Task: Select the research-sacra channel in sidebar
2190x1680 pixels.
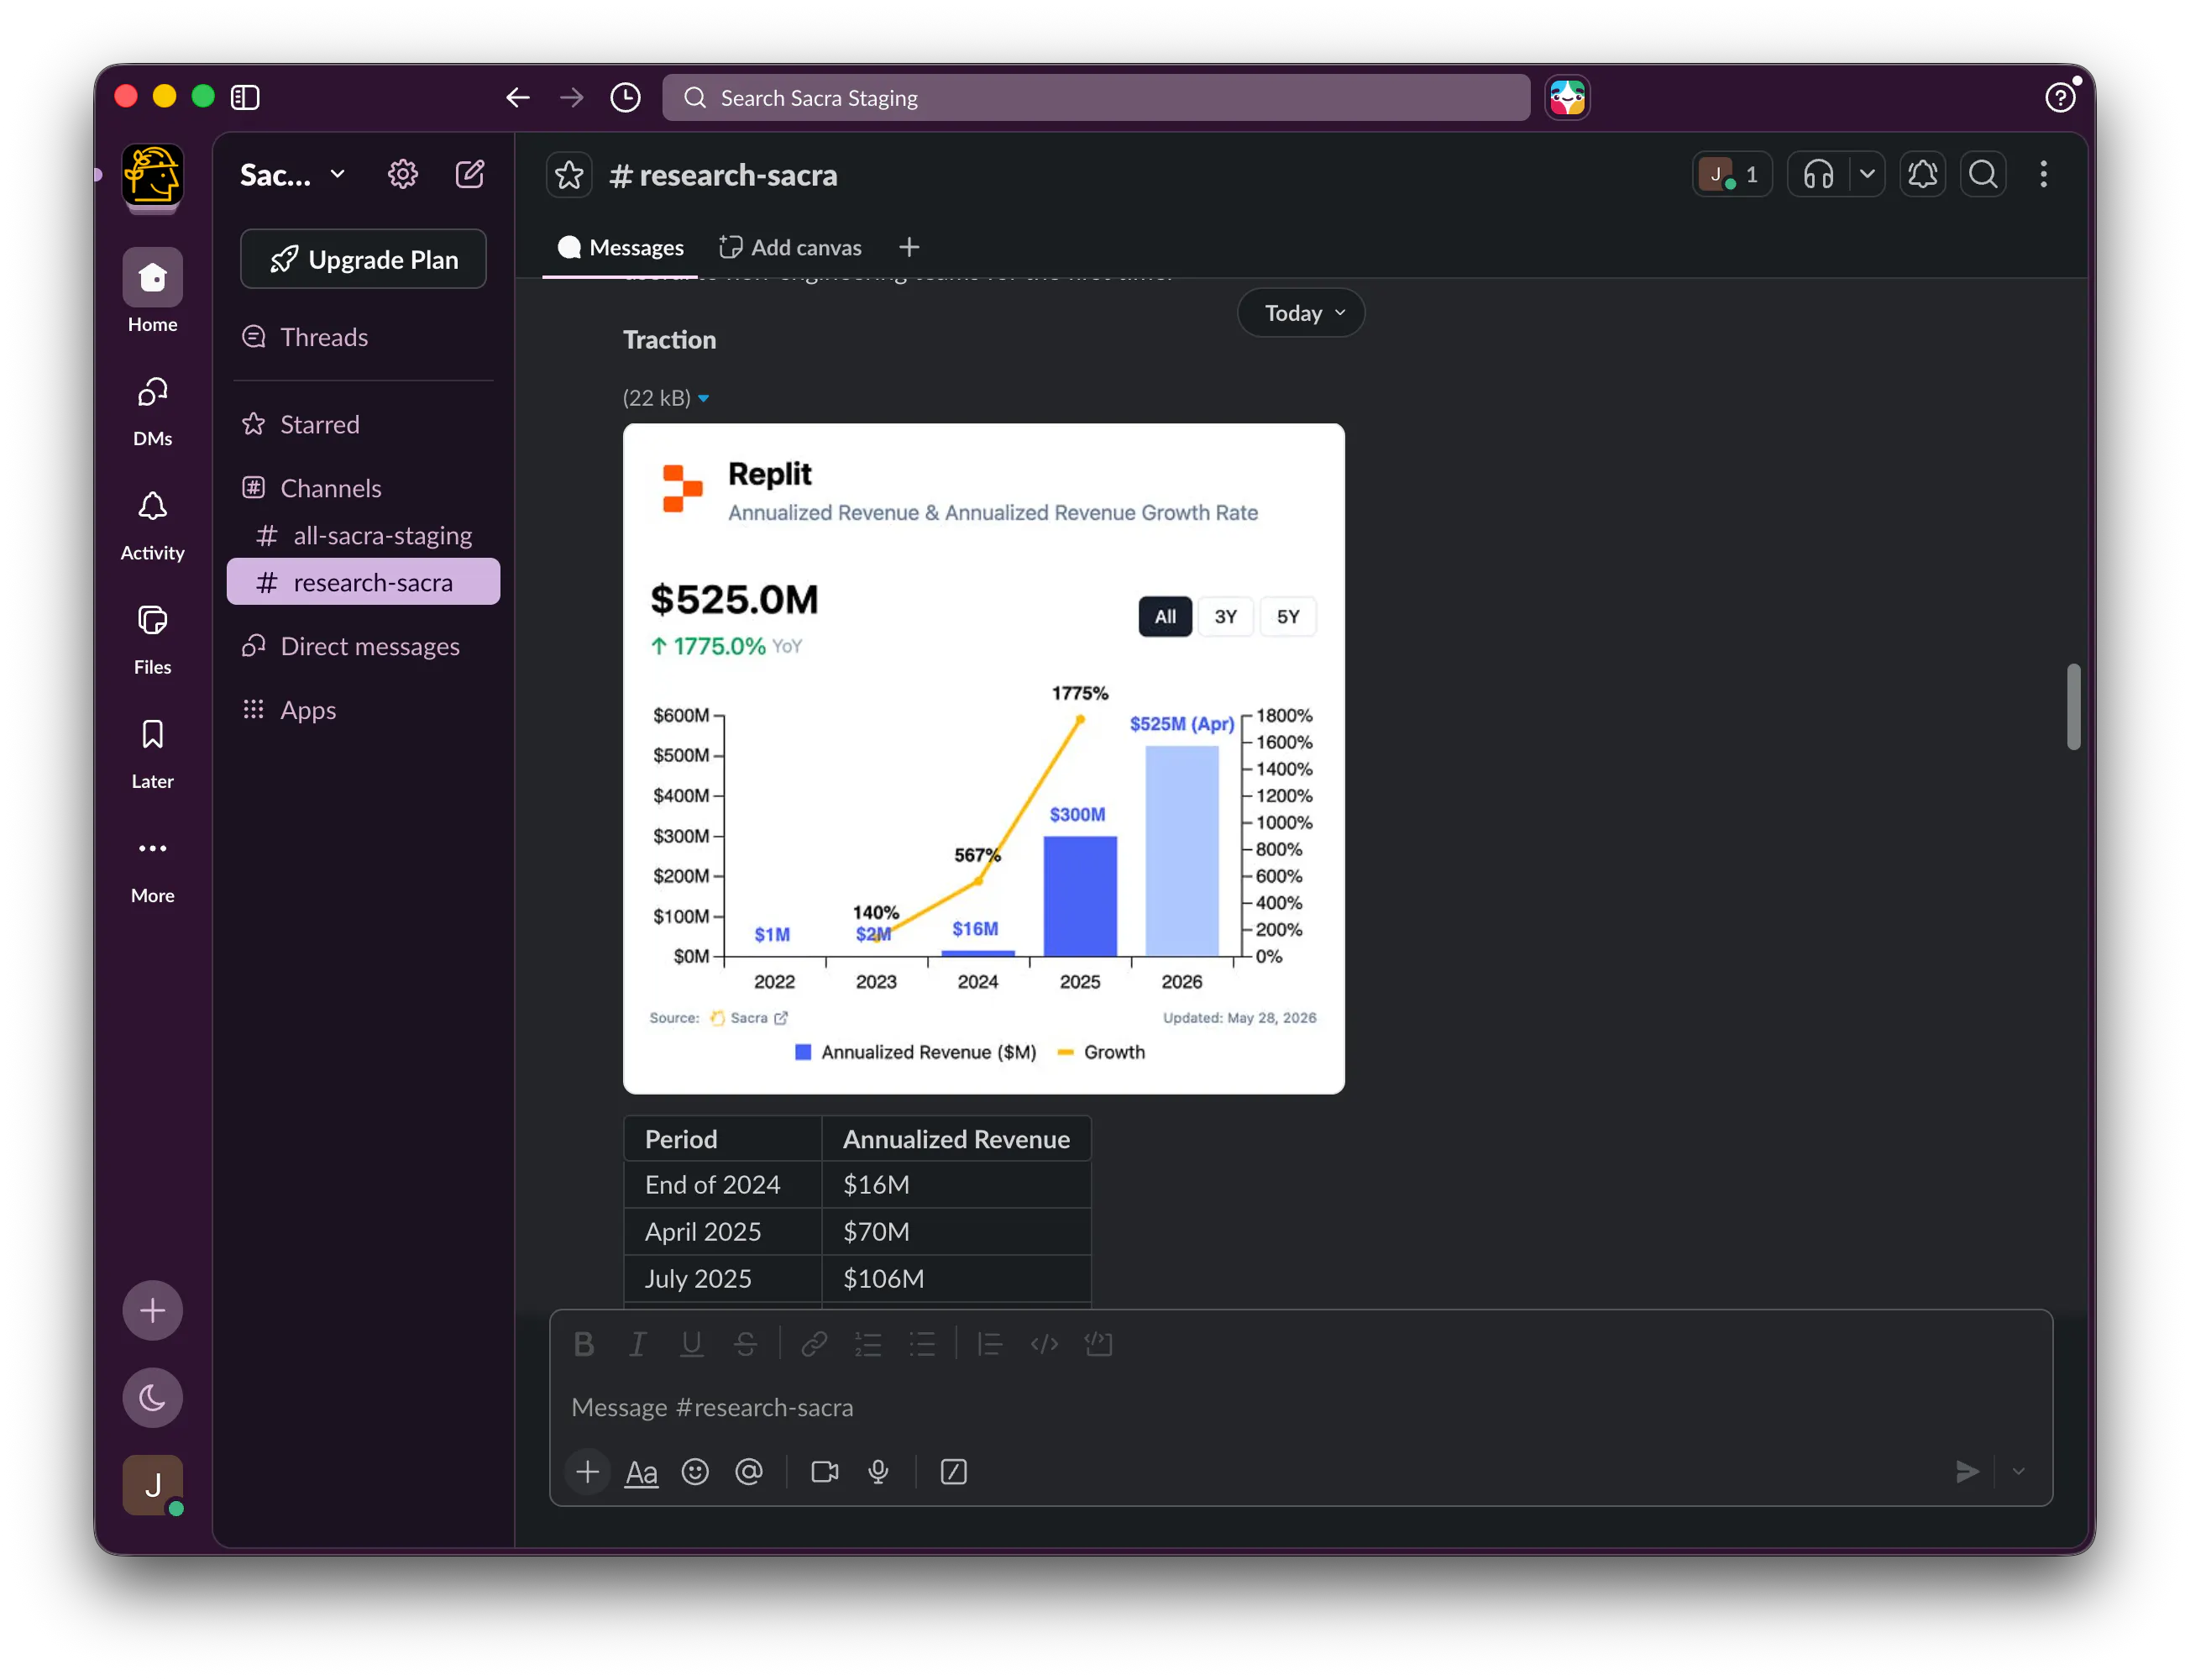Action: pyautogui.click(x=364, y=582)
